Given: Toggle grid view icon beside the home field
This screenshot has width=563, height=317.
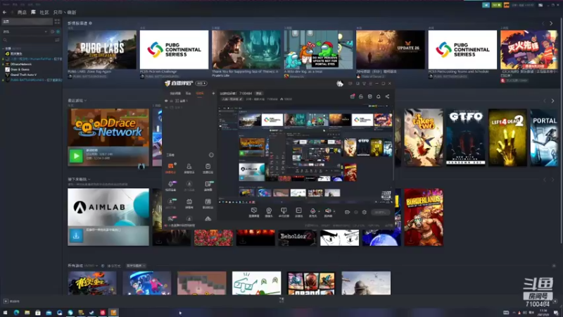Looking at the screenshot, I should (x=57, y=22).
